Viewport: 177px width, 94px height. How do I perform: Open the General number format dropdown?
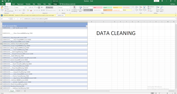[x=70, y=8]
